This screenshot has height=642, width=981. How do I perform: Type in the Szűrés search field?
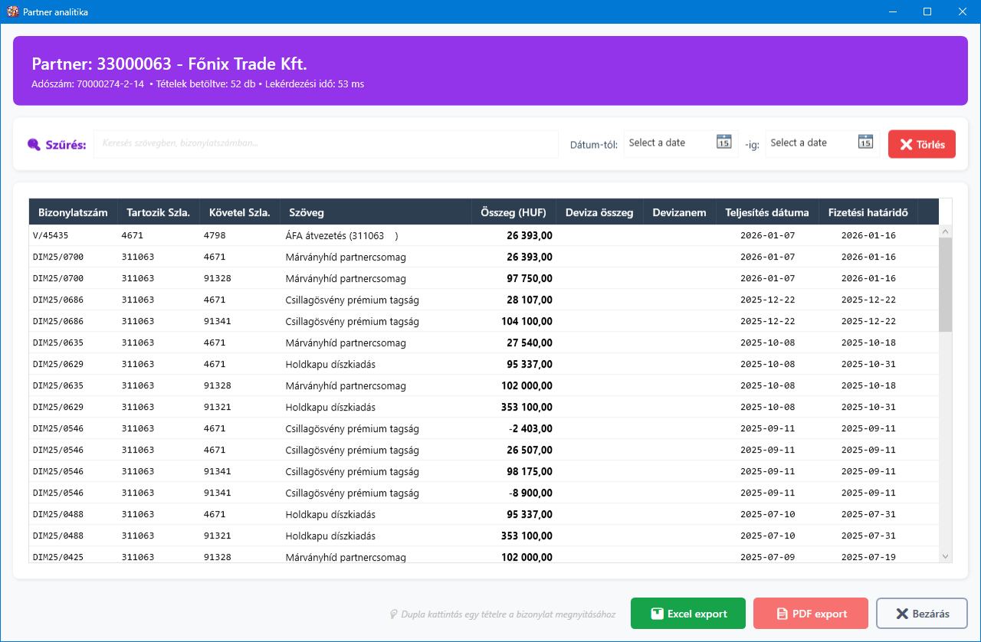click(326, 143)
